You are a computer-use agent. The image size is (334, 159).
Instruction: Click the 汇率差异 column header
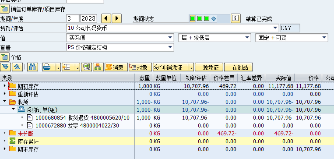tap(251, 78)
